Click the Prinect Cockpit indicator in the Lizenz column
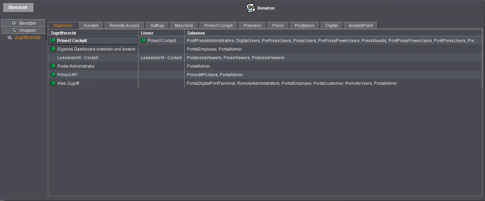Screen dimensions: 485x201 click(143, 40)
